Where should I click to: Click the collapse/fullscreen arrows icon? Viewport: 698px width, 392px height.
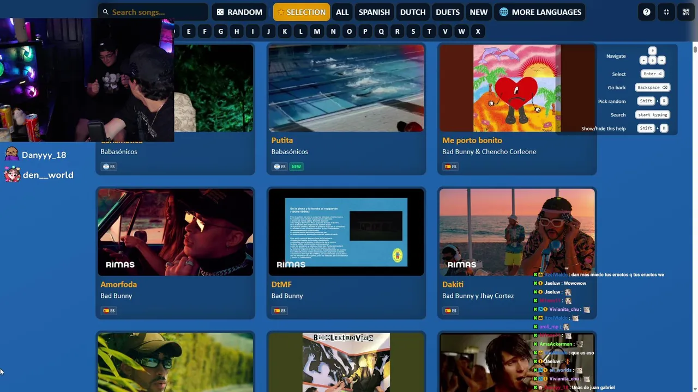[666, 12]
